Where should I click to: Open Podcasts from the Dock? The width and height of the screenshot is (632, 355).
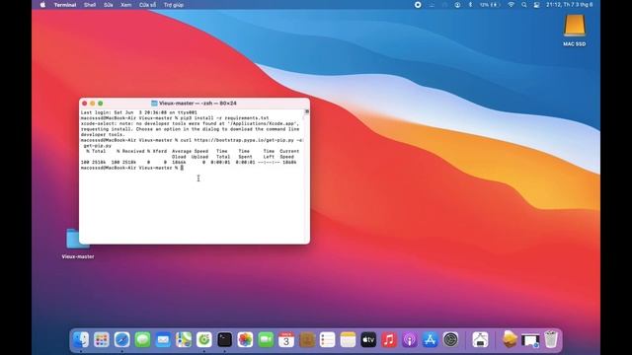click(410, 339)
